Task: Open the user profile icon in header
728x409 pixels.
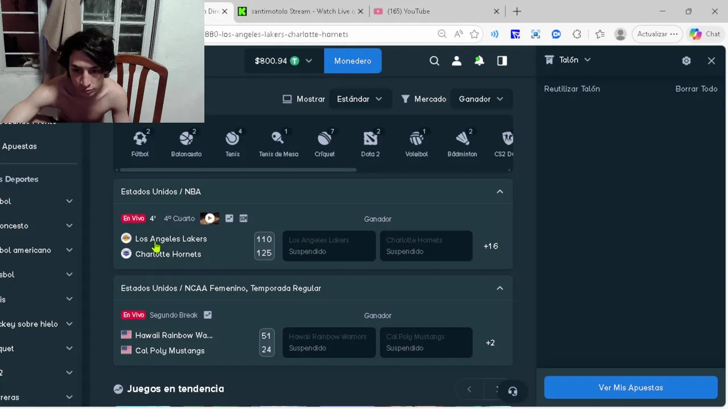Action: coord(457,61)
